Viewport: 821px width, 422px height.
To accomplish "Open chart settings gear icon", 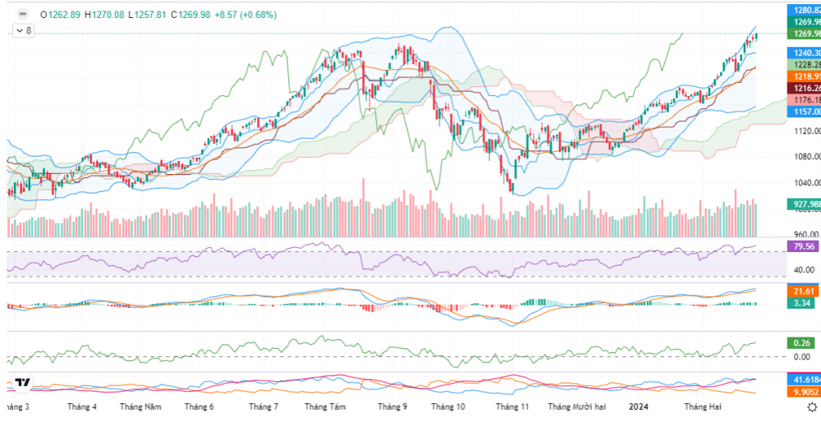I will tap(811, 406).
